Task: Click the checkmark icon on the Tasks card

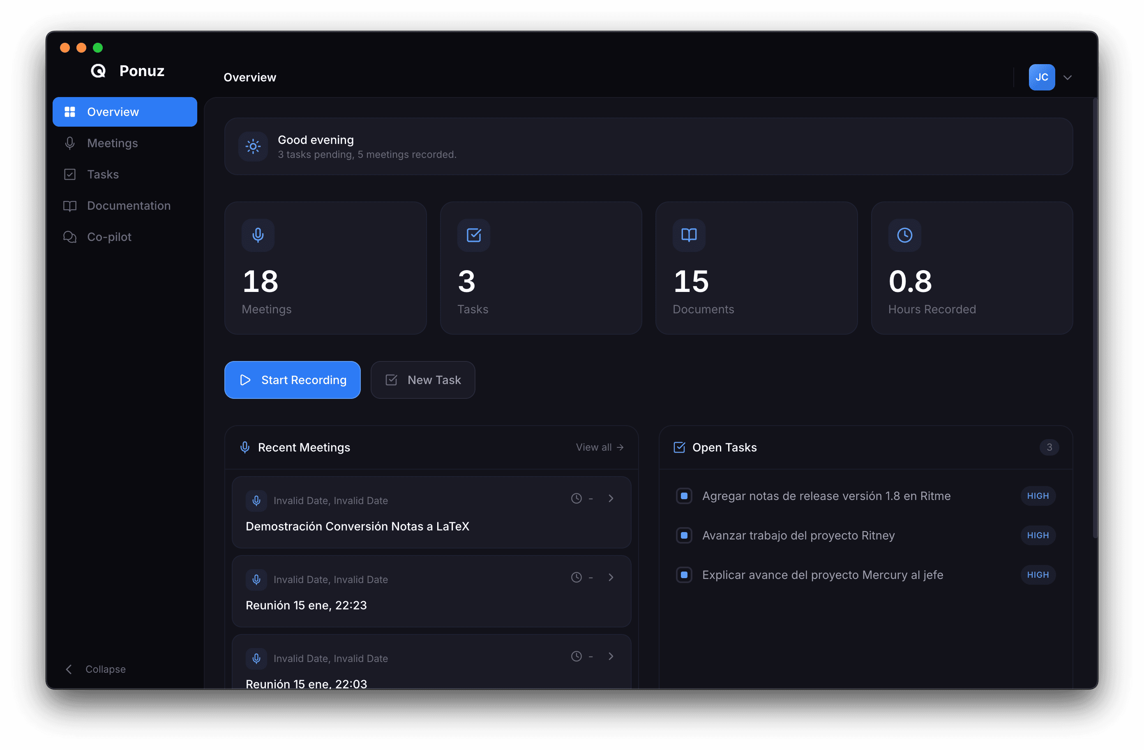Action: coord(473,235)
